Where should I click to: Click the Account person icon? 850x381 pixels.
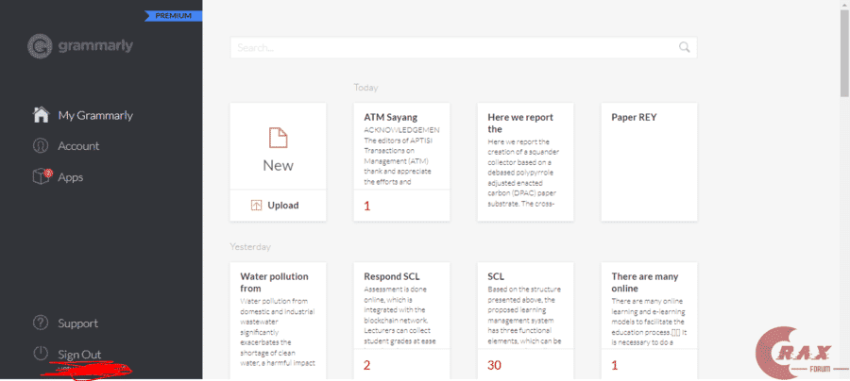tap(41, 146)
